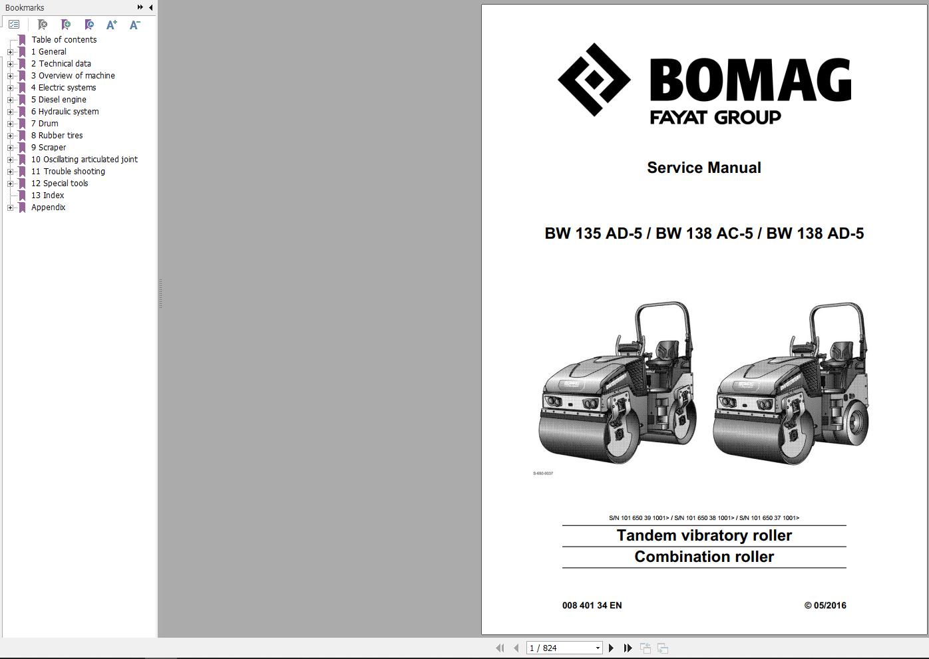Select the 5 Diesel engine bookmark
Screen dimensions: 929x659
(x=59, y=100)
